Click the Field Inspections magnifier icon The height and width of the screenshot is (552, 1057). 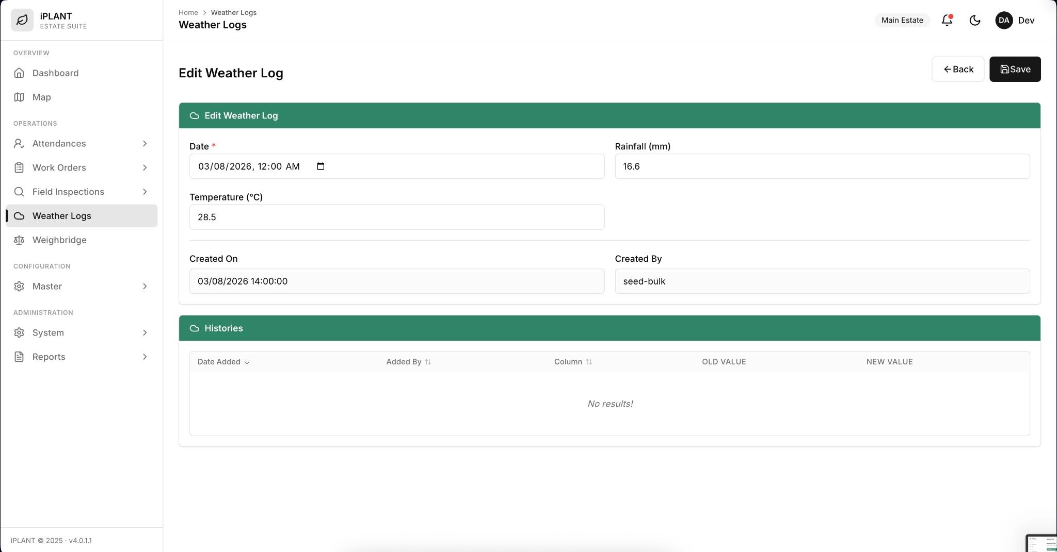[x=19, y=192]
